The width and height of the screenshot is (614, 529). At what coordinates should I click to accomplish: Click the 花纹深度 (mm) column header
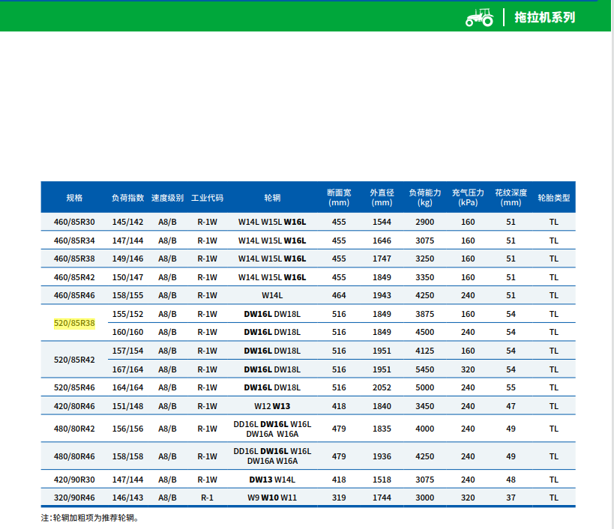click(511, 198)
